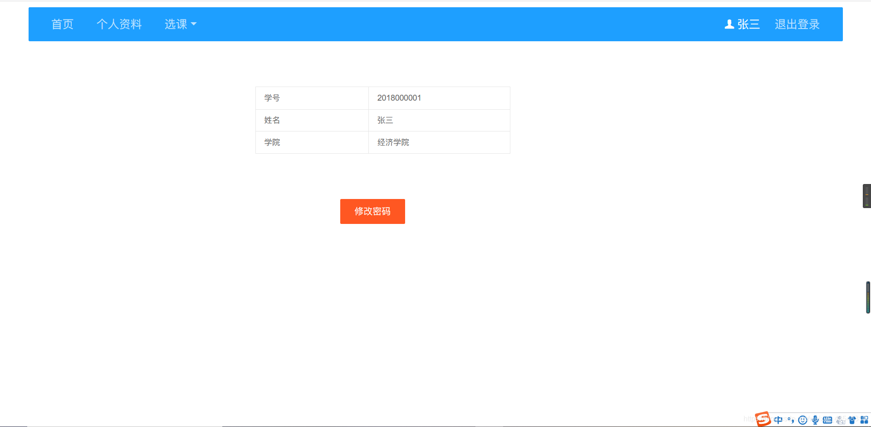Start voice input with the microphone icon
871x427 pixels.
click(x=815, y=420)
